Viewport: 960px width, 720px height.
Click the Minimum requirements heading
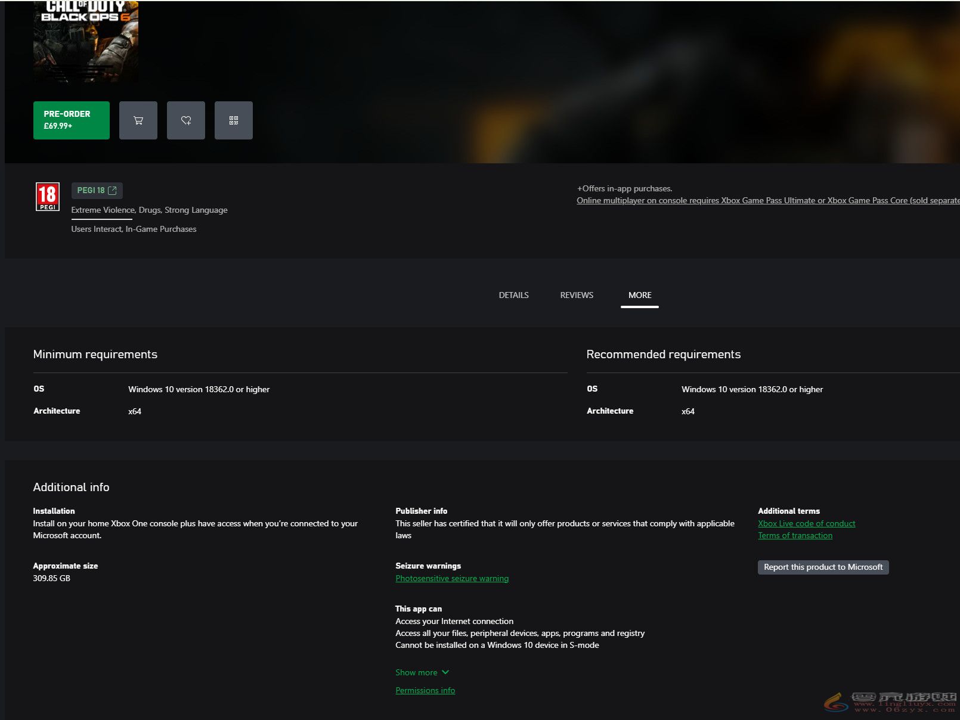tap(95, 354)
